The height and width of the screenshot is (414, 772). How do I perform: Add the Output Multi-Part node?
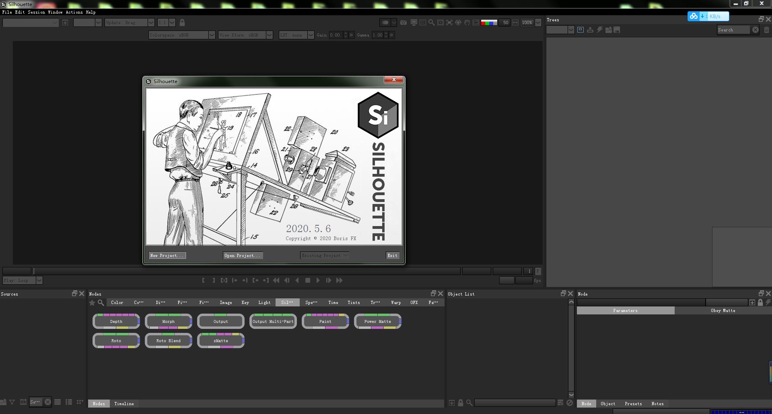pos(273,321)
